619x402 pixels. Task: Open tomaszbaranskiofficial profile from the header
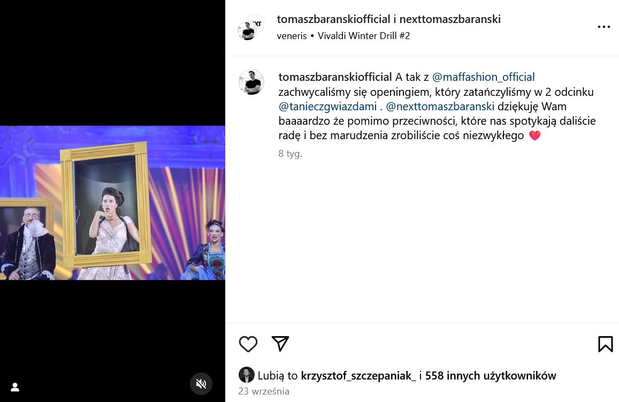point(334,19)
